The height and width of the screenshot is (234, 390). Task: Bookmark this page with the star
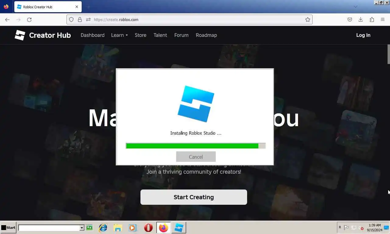(308, 19)
